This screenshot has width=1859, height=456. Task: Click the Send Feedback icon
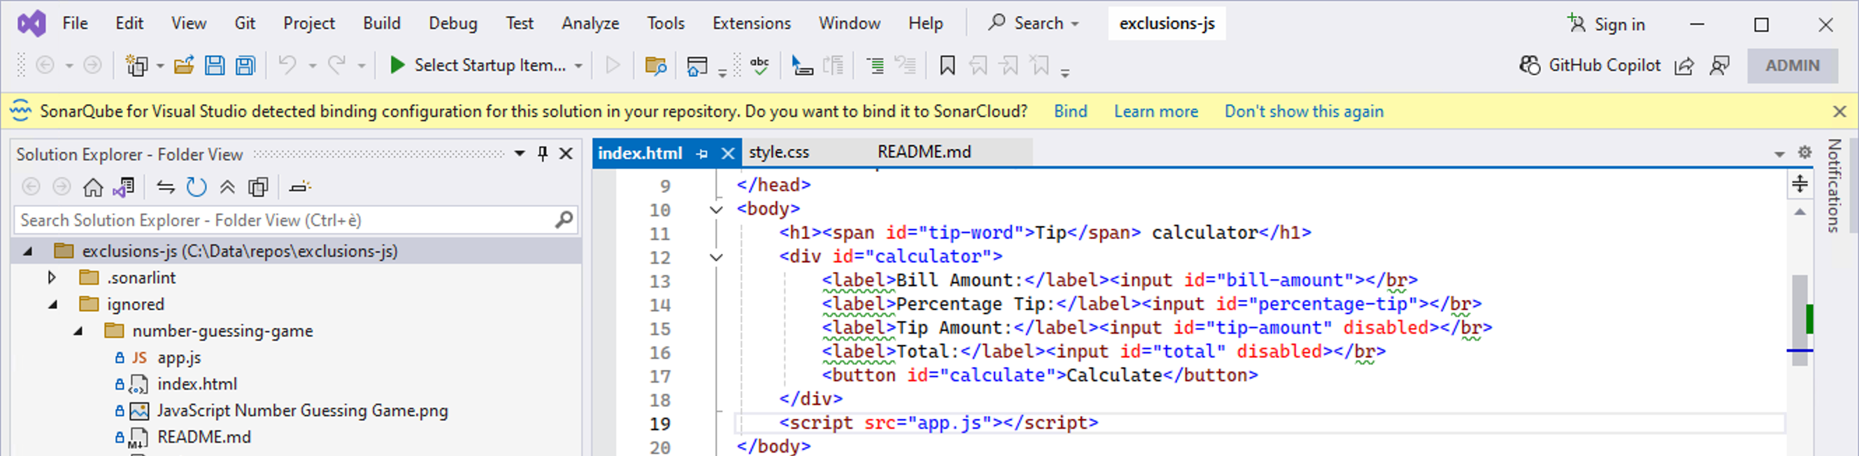click(x=1720, y=66)
